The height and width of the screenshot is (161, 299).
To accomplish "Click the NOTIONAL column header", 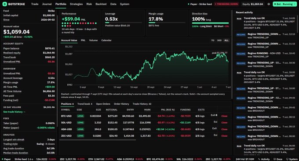I will (x=112, y=110).
